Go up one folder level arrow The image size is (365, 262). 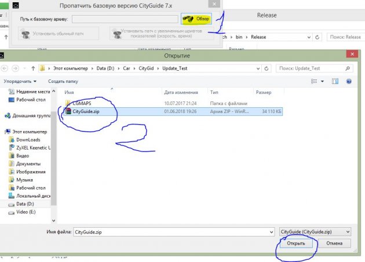pos(41,68)
